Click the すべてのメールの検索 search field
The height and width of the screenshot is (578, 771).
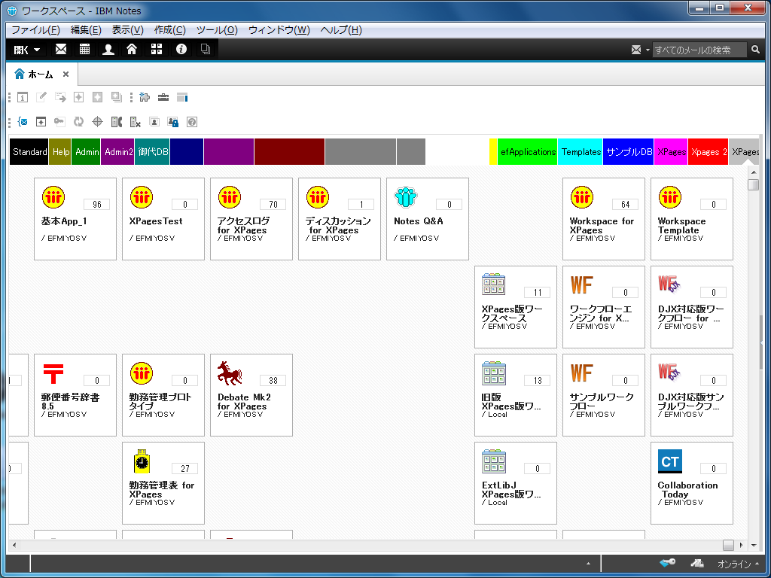point(699,50)
